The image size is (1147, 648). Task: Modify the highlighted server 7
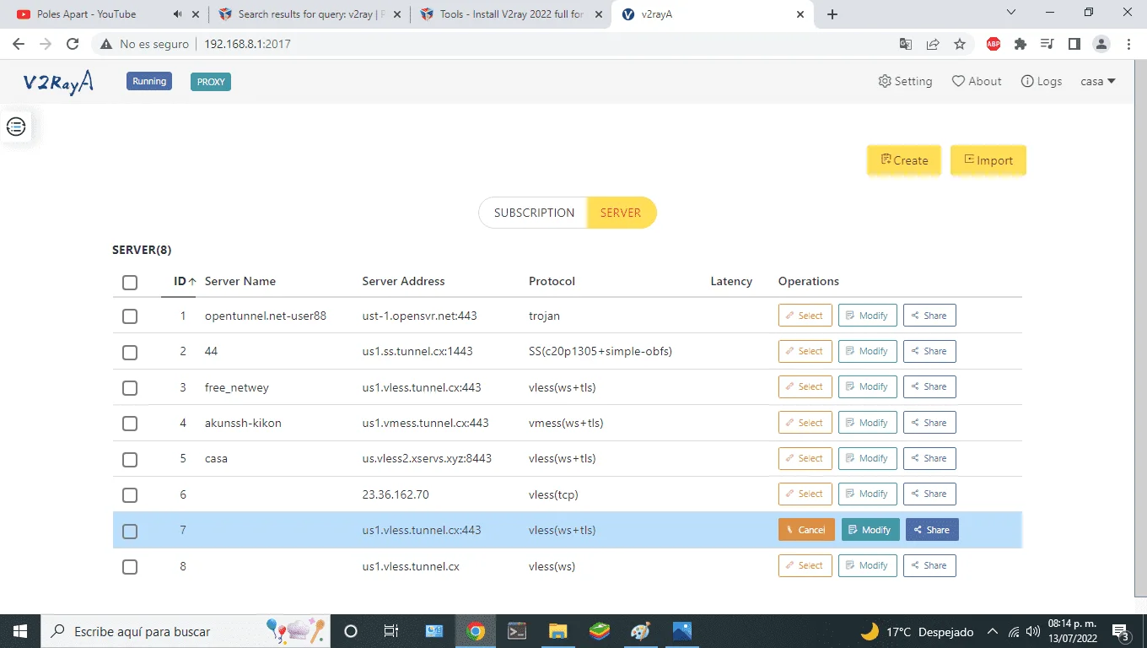click(x=870, y=530)
